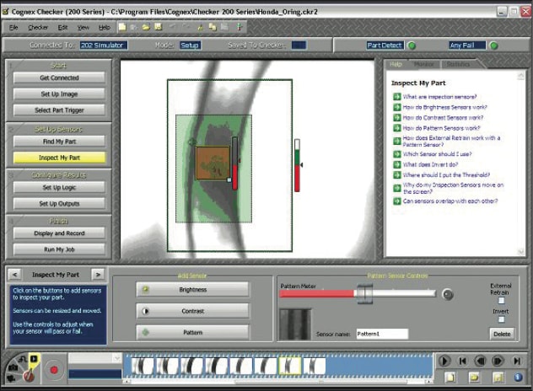Open the File menu
The width and height of the screenshot is (533, 391).
(13, 28)
